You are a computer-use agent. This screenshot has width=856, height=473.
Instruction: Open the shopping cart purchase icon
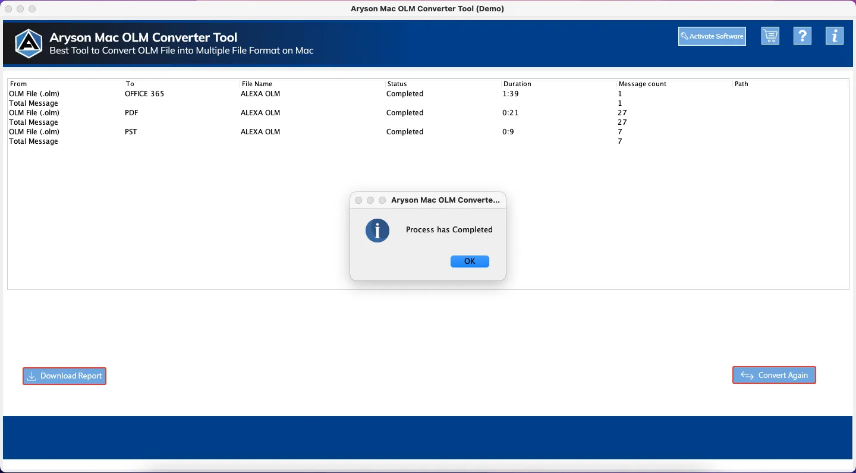(770, 36)
